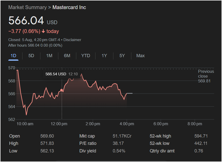Select the YTD chart tab
Screen dimensions: 222x162
[86, 56]
